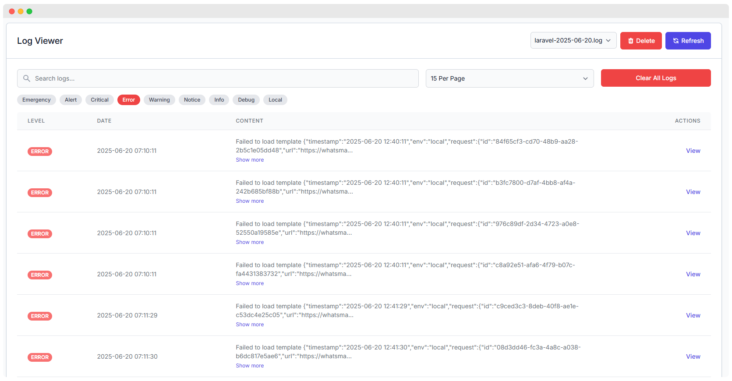Type in the Search logs field
Image resolution: width=732 pixels, height=381 pixels.
[223, 78]
